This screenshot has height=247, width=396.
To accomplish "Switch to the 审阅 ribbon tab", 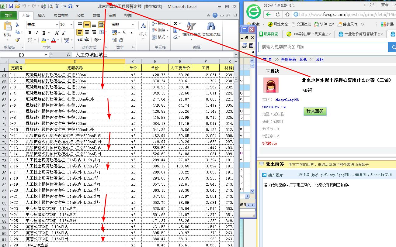I will (112, 15).
